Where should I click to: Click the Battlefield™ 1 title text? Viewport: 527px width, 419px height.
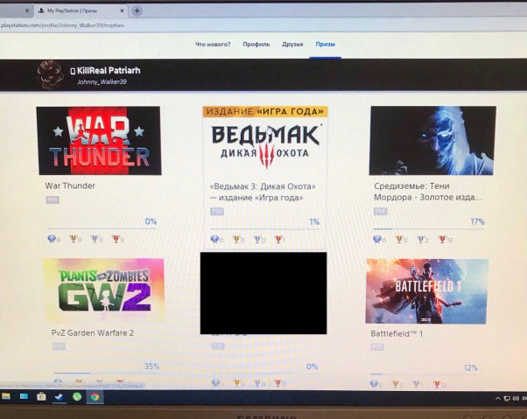pyautogui.click(x=397, y=334)
